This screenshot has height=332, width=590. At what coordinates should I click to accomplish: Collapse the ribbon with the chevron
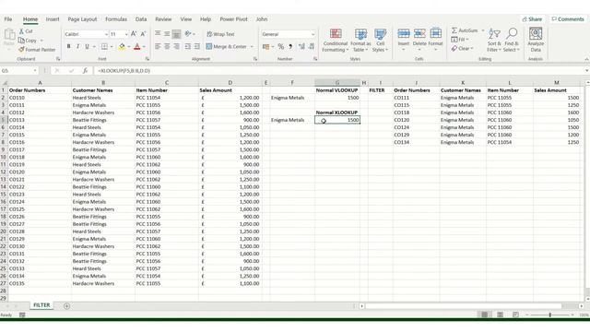pos(586,59)
